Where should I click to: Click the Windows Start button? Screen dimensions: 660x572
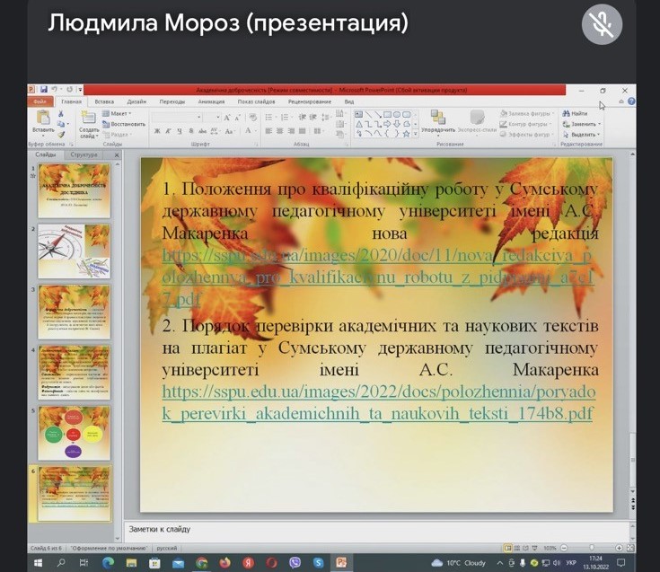pyautogui.click(x=38, y=563)
